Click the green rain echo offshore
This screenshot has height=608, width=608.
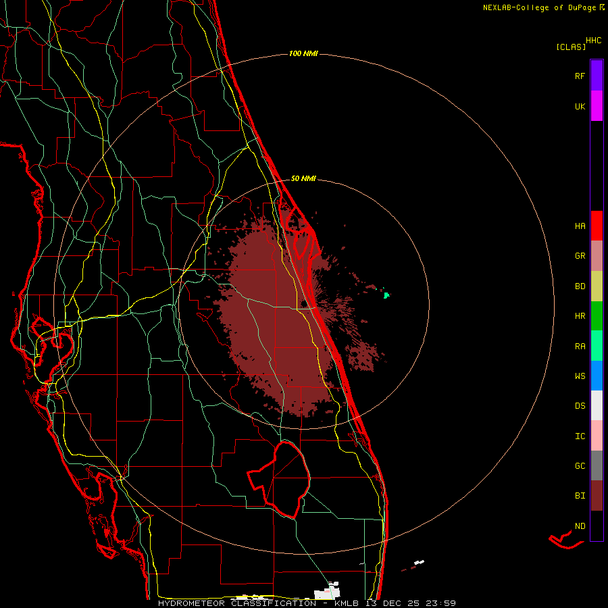(386, 295)
